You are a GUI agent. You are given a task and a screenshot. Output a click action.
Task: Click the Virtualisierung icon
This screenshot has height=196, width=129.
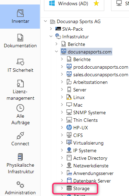pyautogui.click(x=69, y=143)
